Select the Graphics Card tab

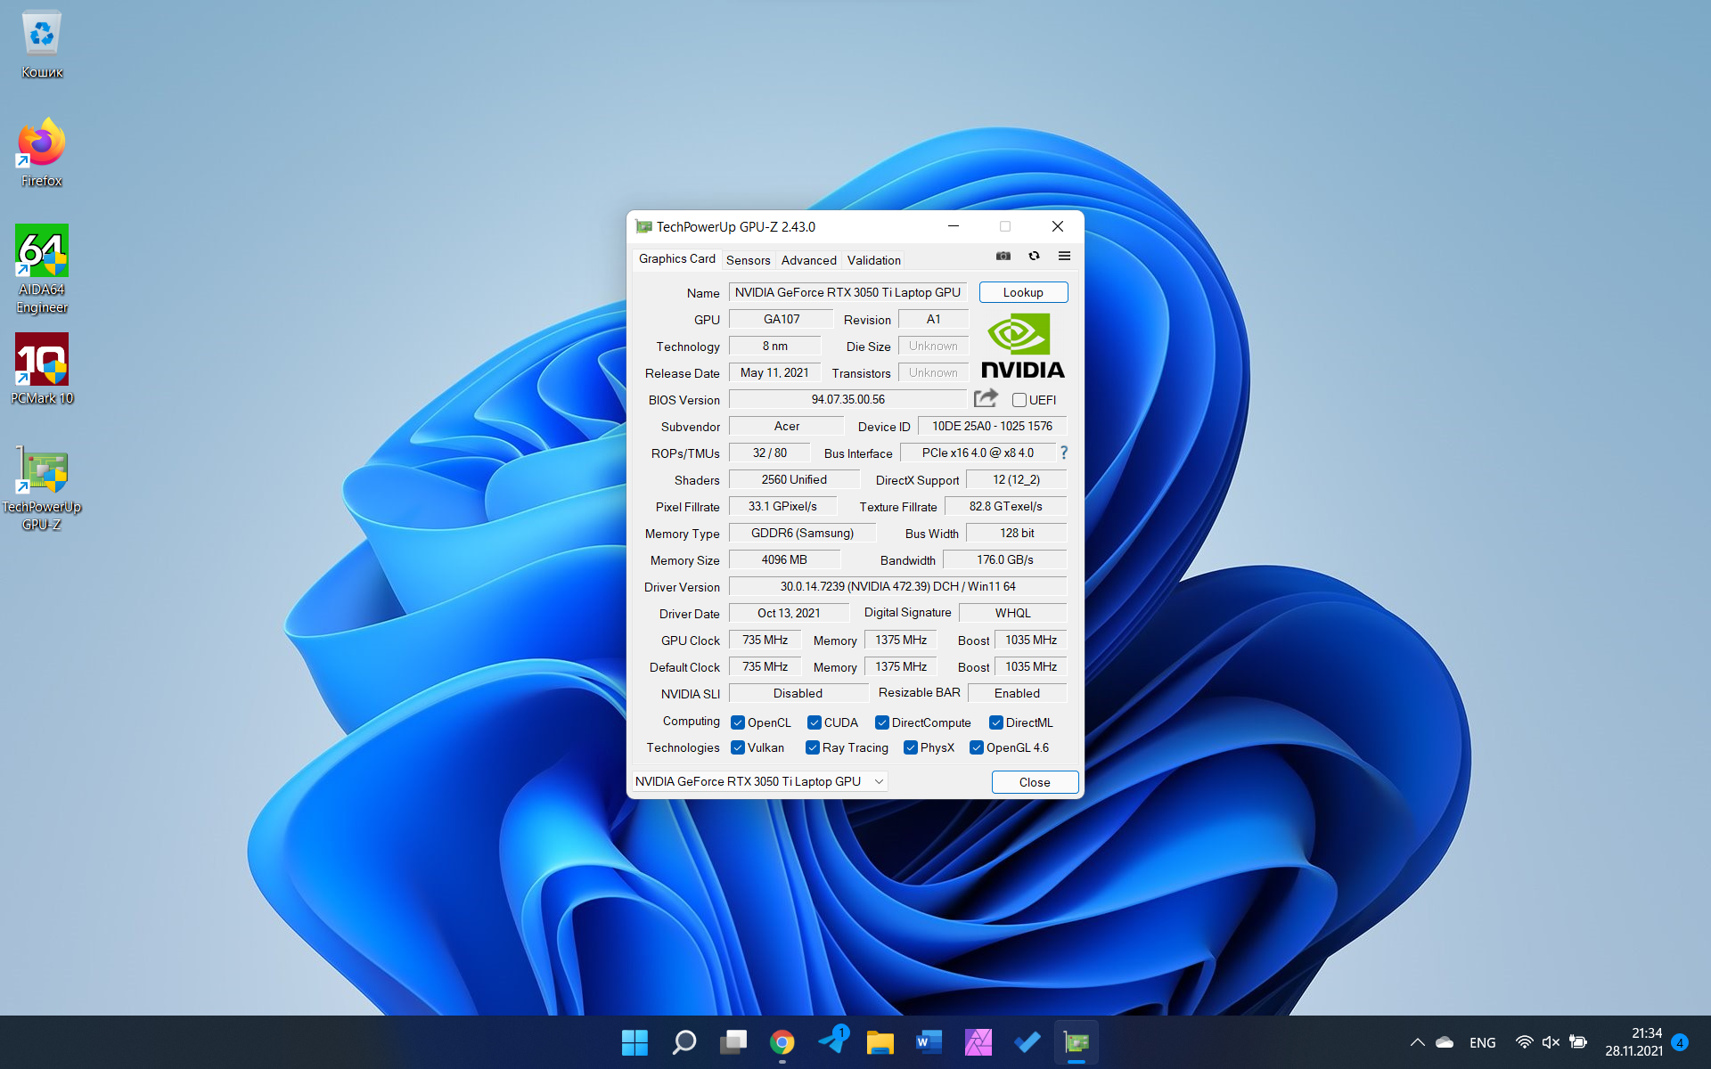click(x=676, y=258)
